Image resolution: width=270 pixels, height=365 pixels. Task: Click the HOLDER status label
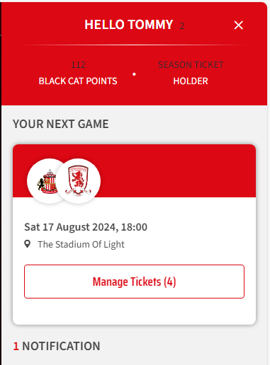pos(191,81)
